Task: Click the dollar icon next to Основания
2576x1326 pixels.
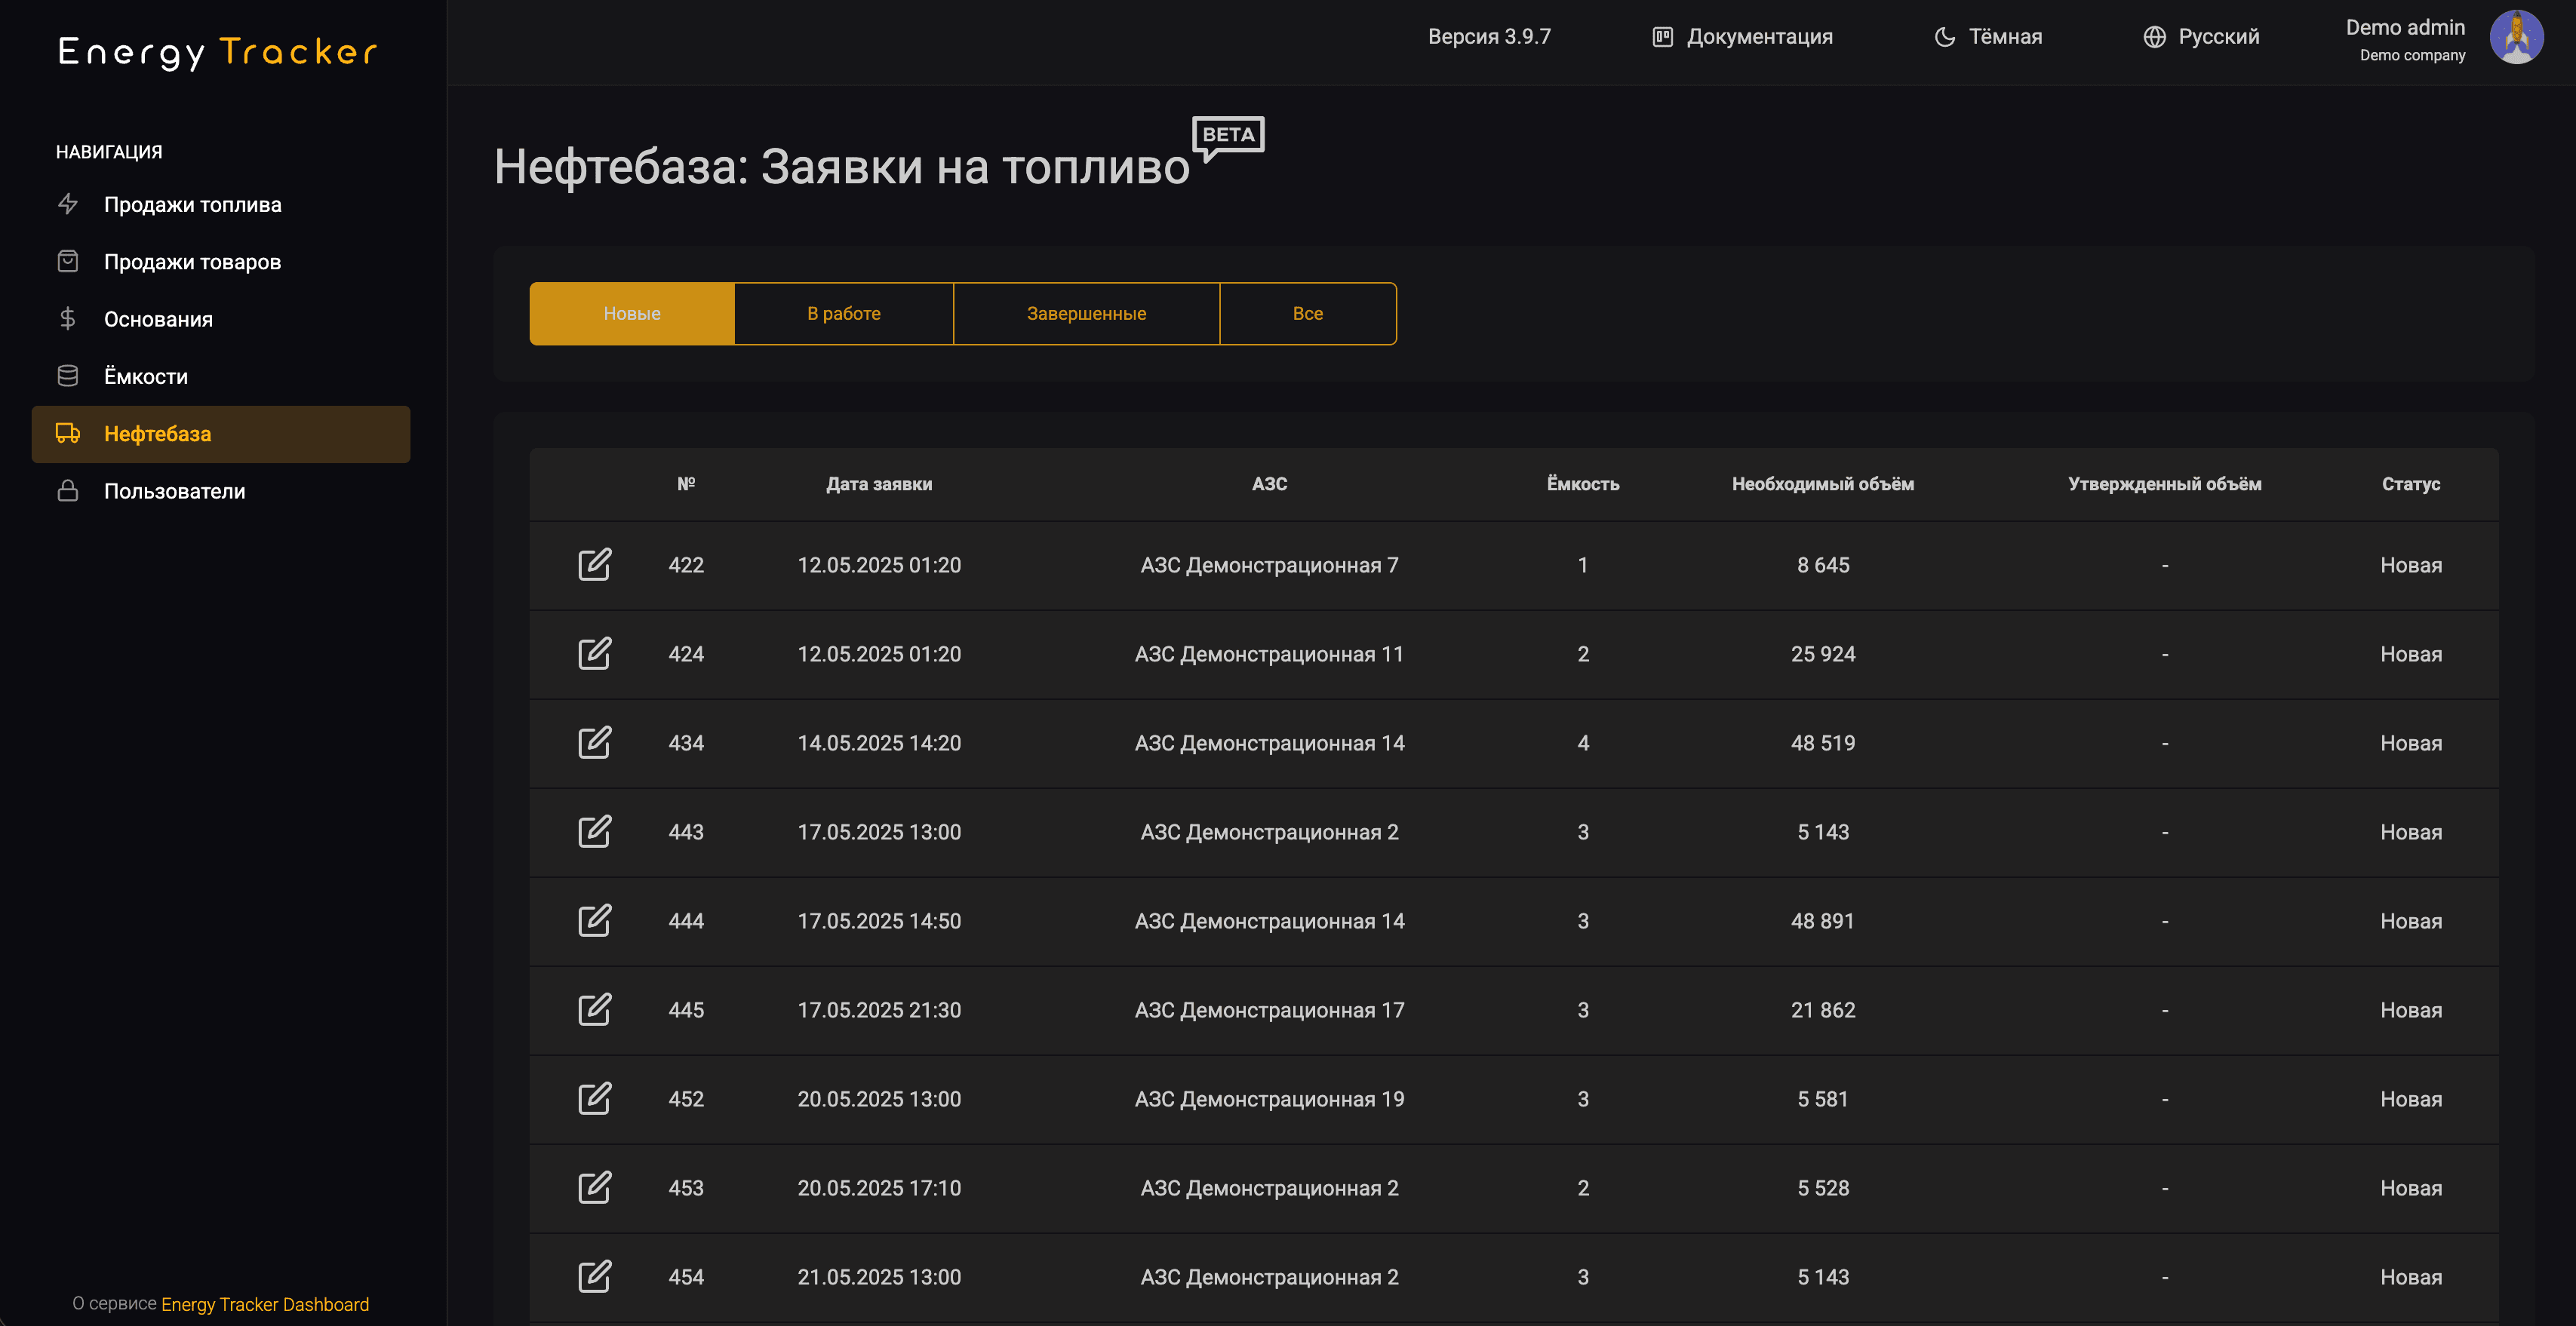Action: coord(67,319)
